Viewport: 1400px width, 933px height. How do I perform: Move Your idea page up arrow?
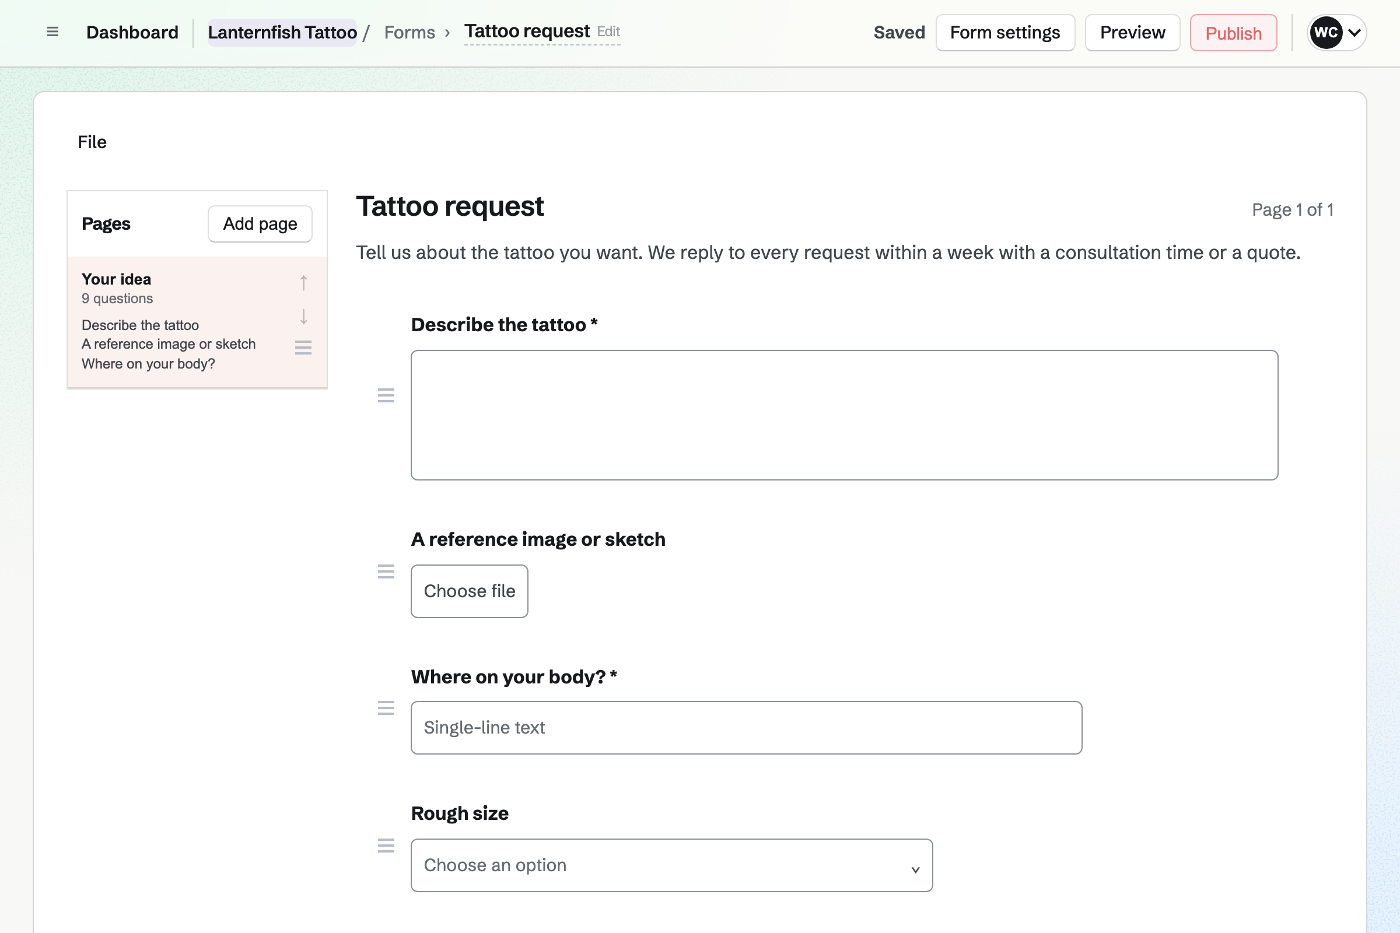tap(303, 283)
